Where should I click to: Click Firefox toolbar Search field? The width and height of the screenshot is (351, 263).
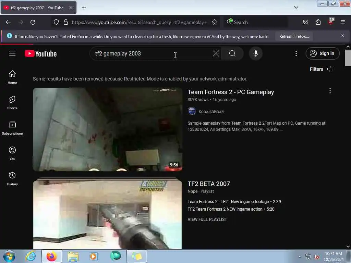[256, 22]
